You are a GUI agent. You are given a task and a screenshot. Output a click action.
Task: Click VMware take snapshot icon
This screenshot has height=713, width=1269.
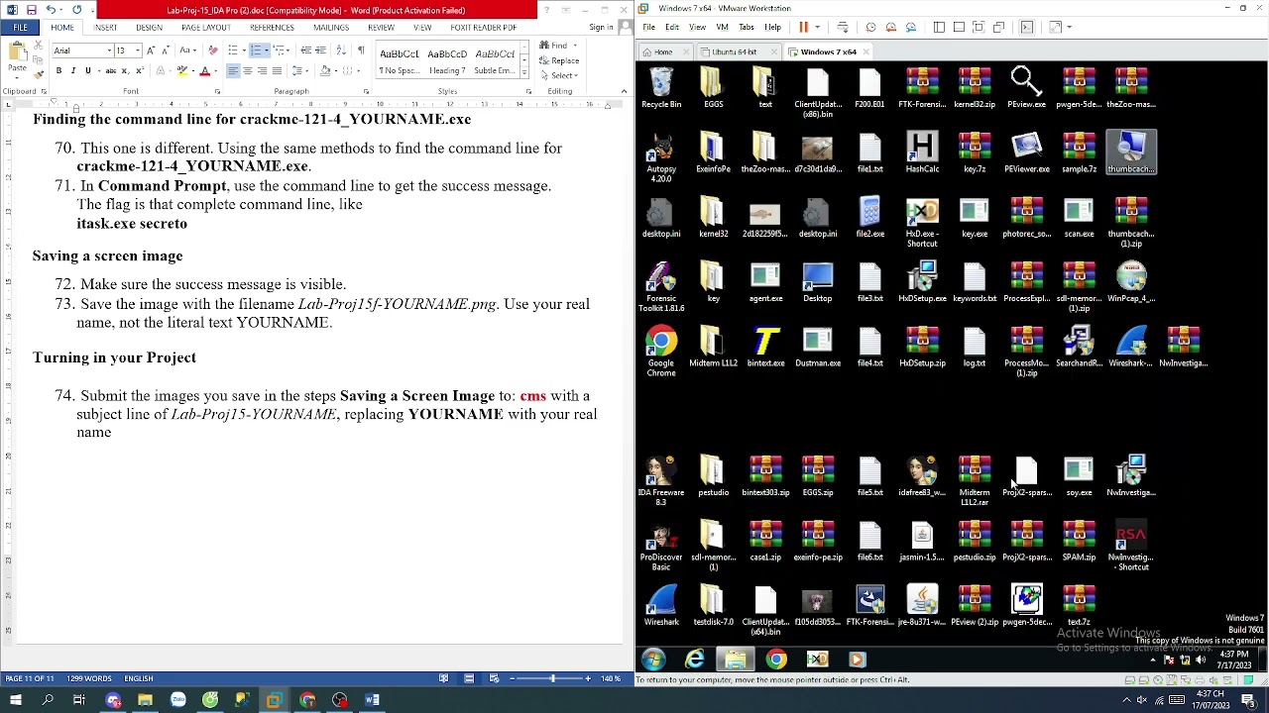(870, 28)
